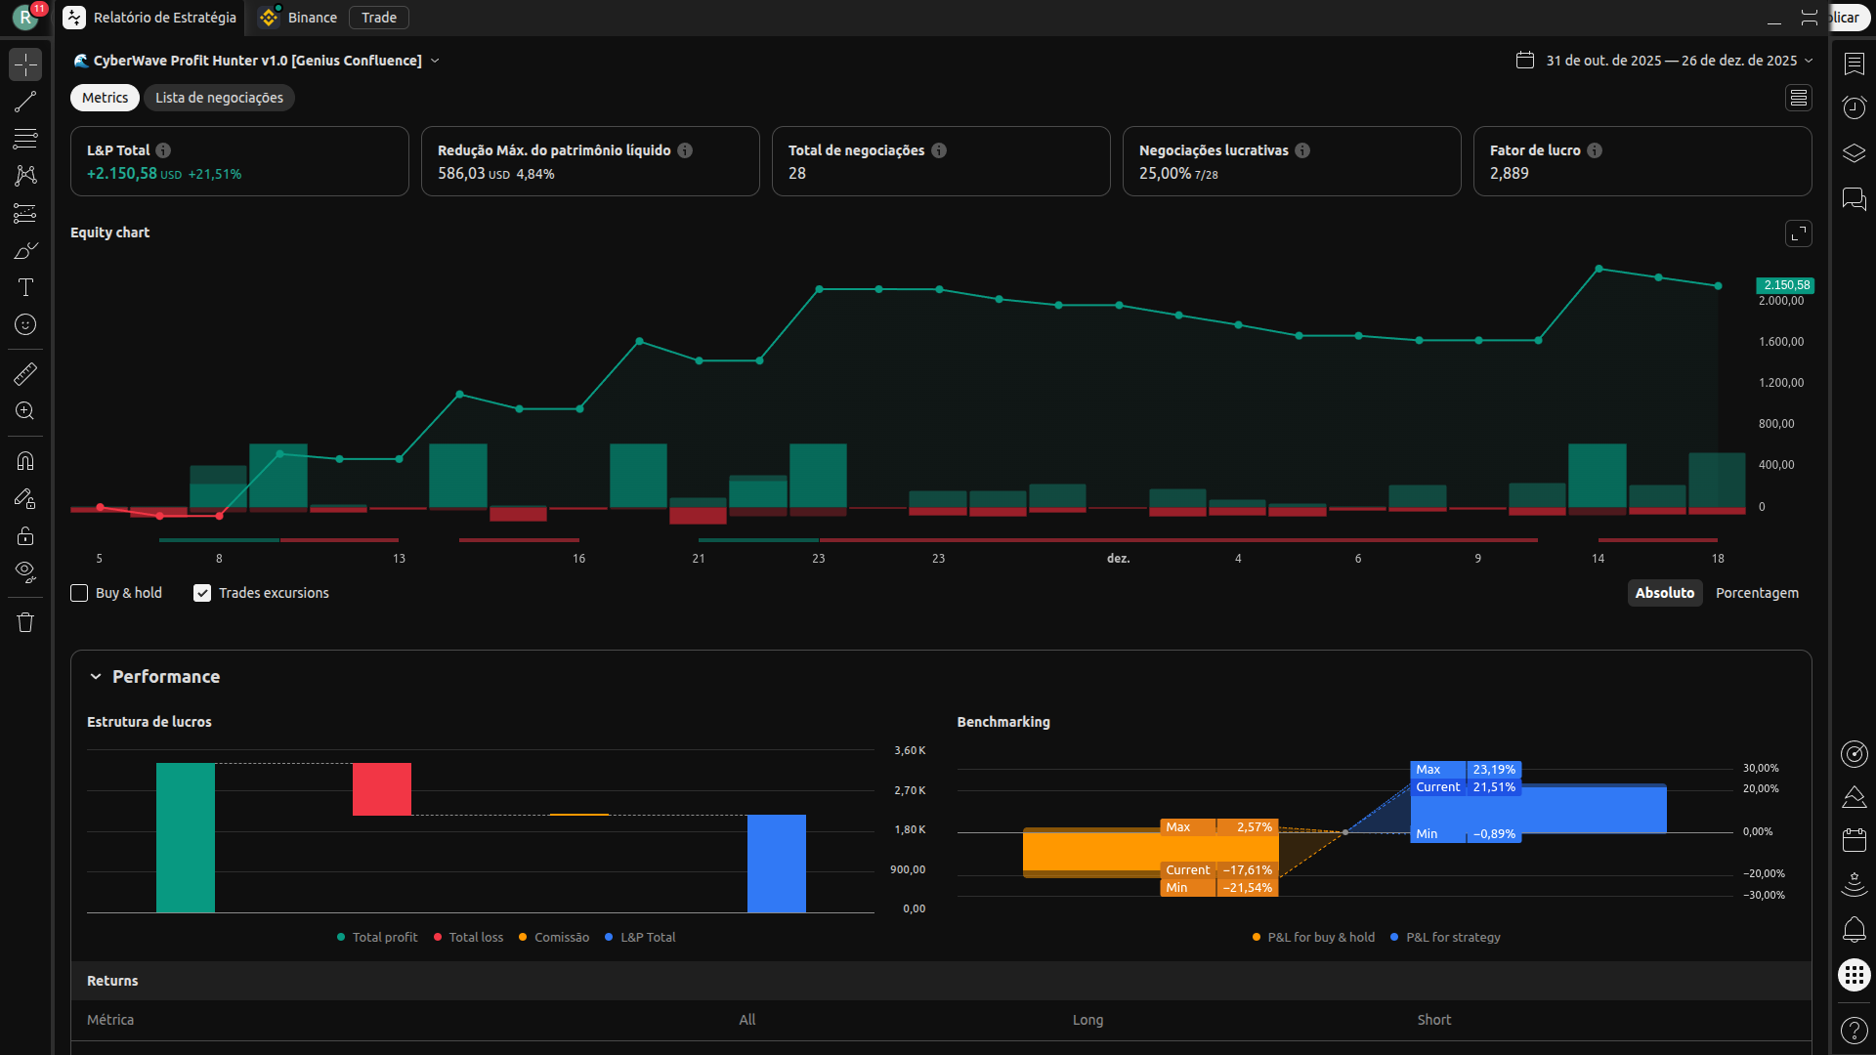Enable the Buy & hold checkbox

click(x=79, y=593)
